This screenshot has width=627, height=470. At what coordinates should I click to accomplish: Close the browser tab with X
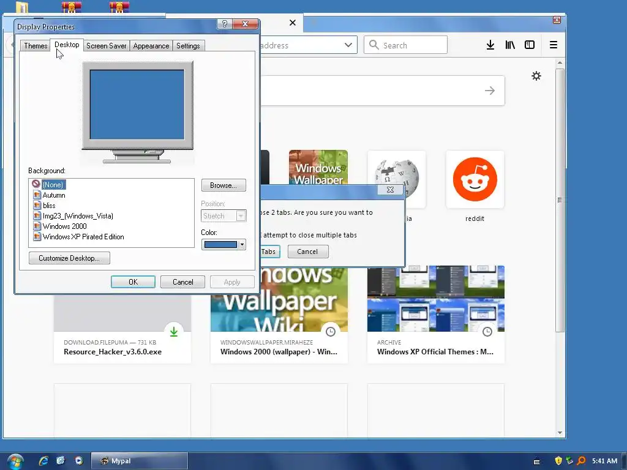pos(293,23)
